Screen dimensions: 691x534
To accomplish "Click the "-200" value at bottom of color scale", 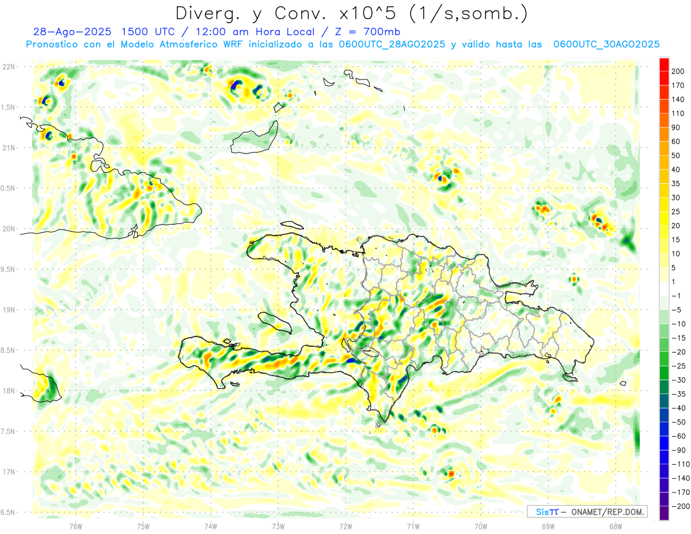I will pos(681,506).
